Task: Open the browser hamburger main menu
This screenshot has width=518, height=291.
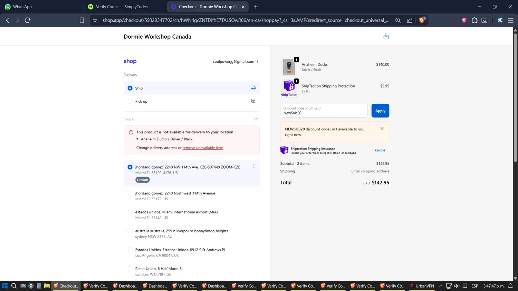Action: (510, 20)
